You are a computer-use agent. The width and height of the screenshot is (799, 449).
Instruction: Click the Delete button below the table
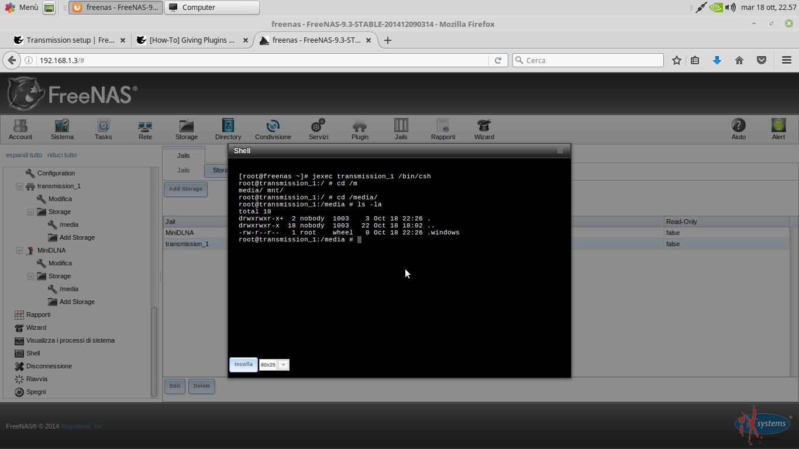(202, 386)
